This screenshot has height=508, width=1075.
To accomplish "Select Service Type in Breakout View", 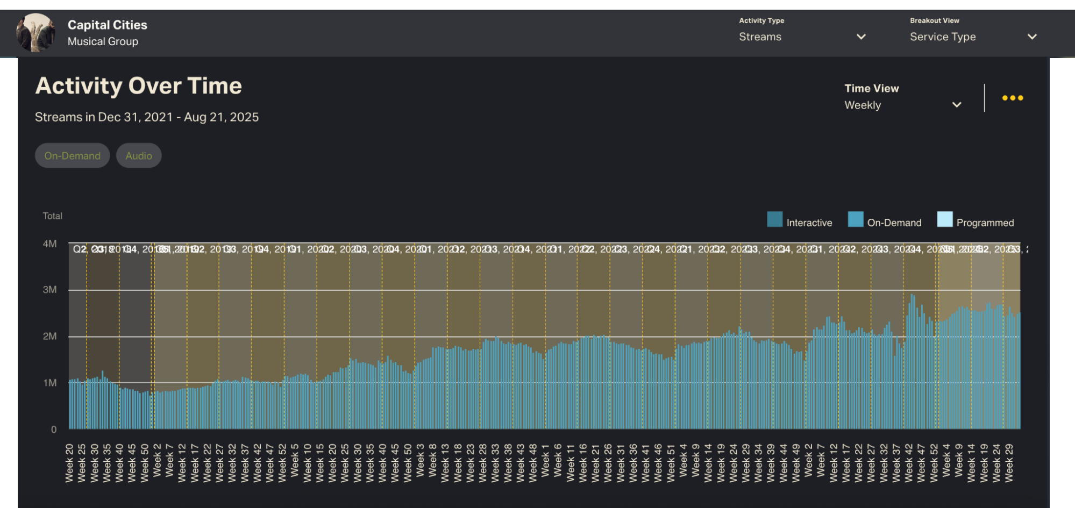I will click(942, 37).
